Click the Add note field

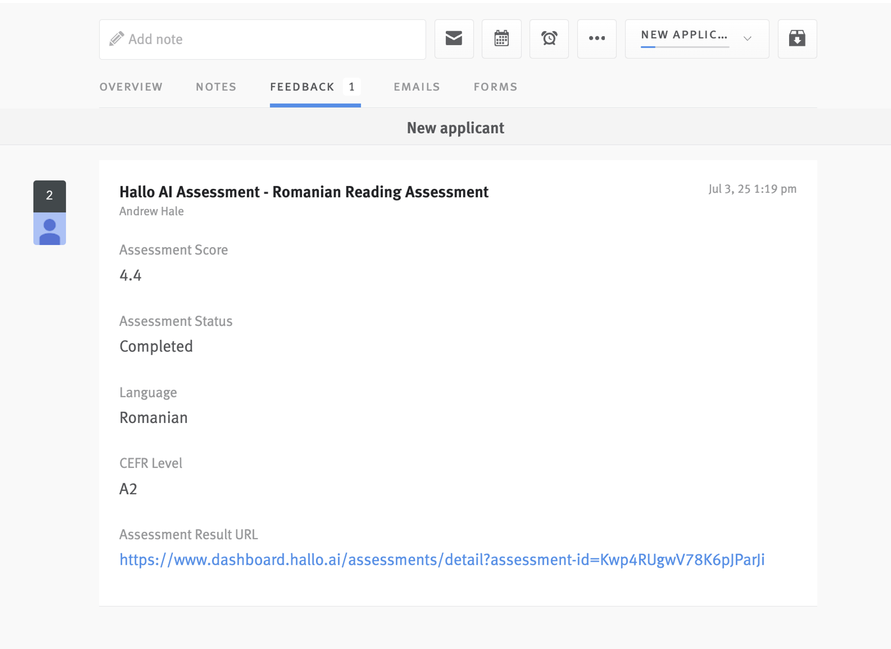[x=262, y=39]
